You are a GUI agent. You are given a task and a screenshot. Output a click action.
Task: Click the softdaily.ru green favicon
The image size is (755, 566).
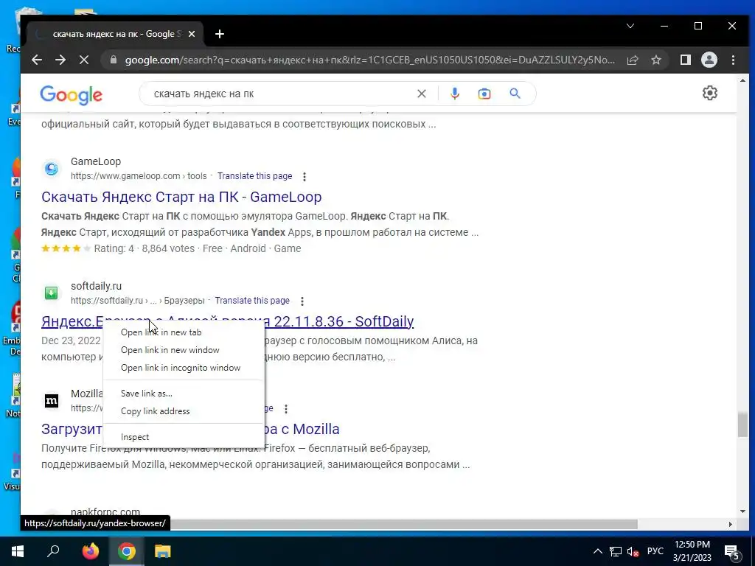click(52, 293)
